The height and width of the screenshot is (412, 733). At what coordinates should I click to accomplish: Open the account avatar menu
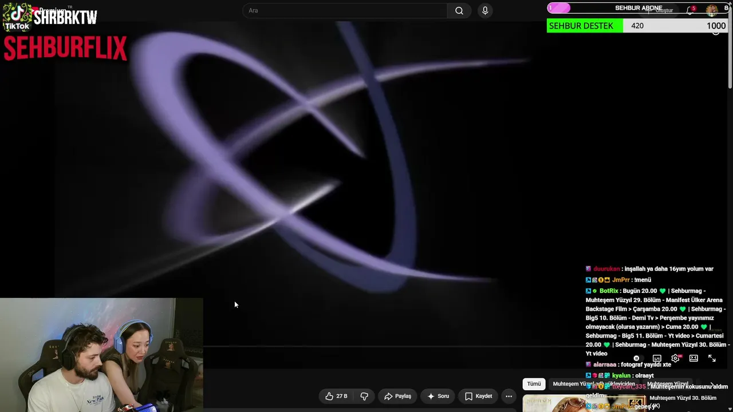[712, 10]
